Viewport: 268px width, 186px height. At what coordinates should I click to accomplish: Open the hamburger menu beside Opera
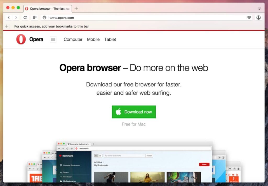(53, 39)
